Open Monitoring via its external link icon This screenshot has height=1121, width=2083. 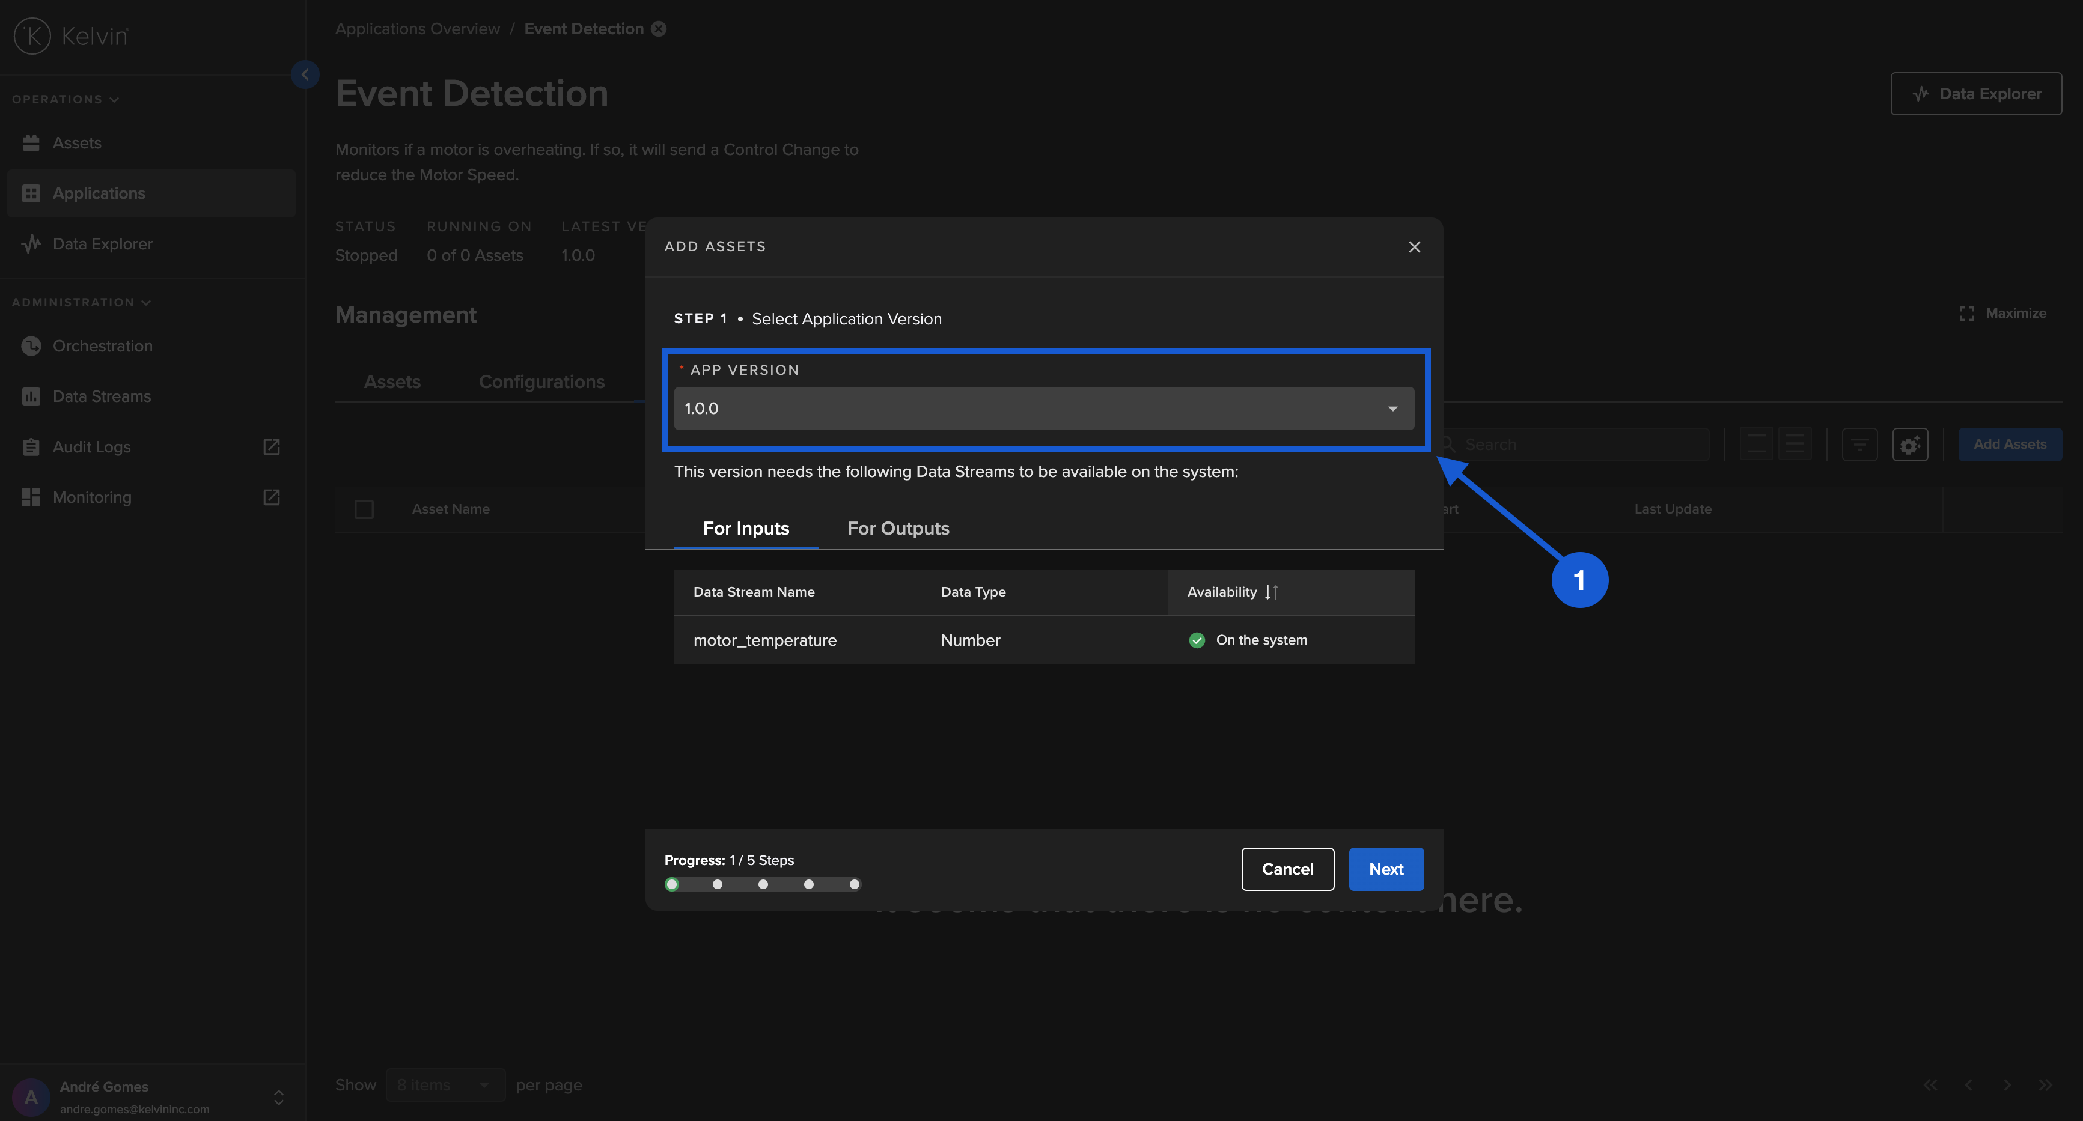[x=271, y=497]
